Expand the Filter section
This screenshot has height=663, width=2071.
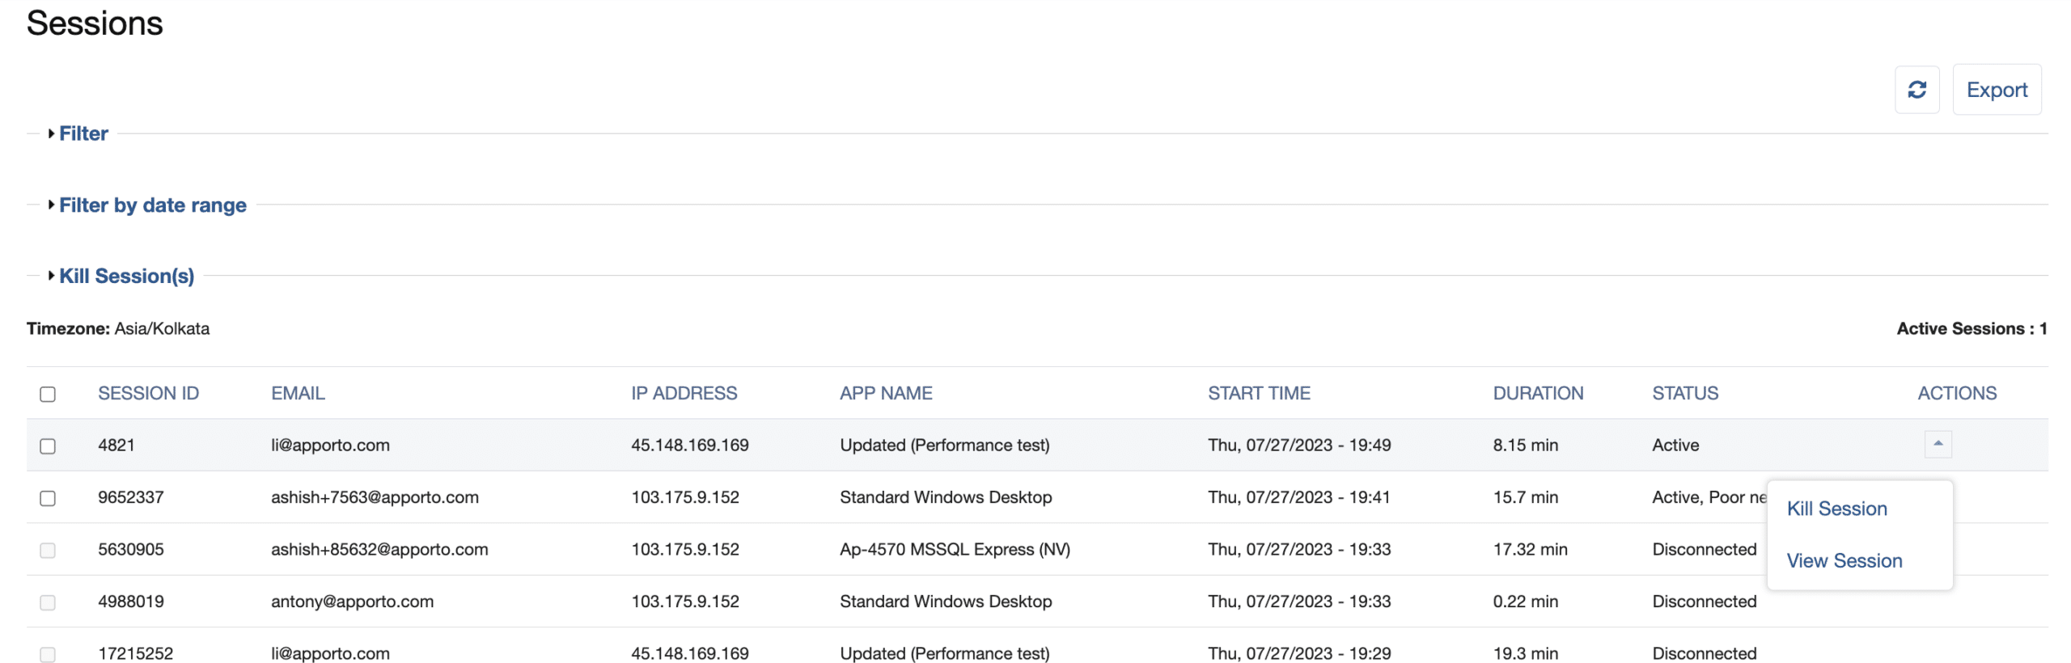[x=83, y=133]
